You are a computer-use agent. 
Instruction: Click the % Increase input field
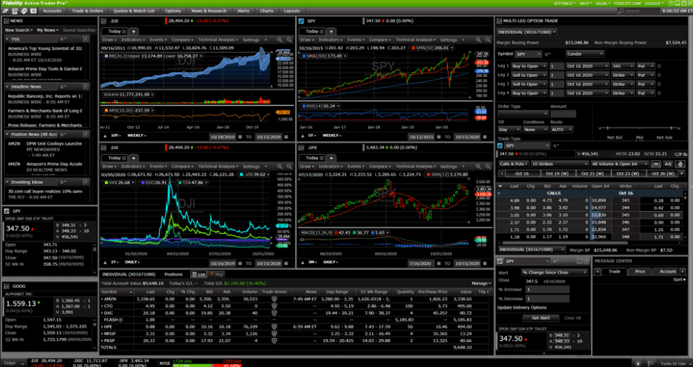547,290
